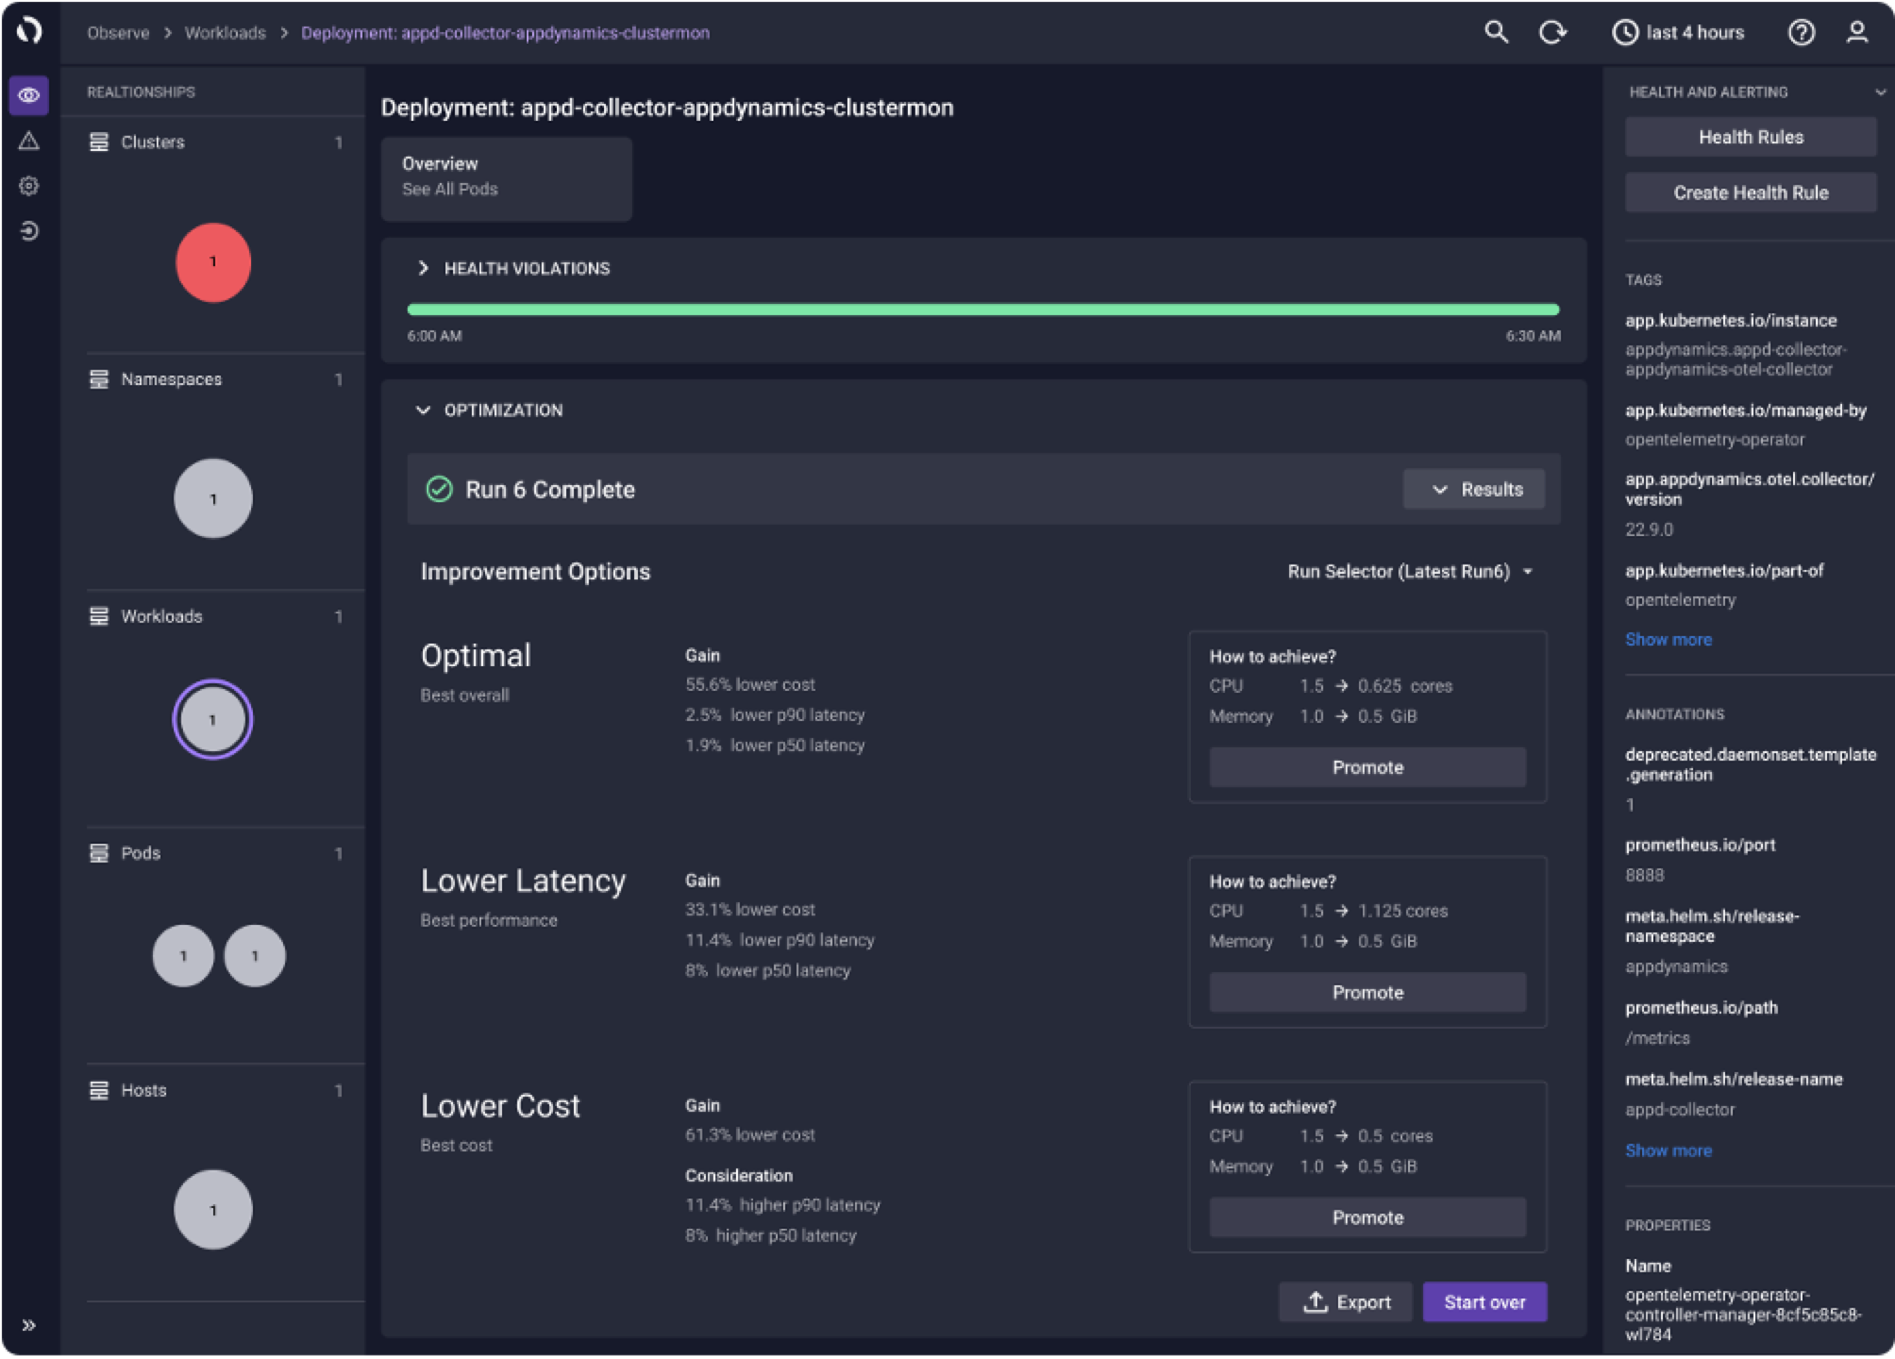The image size is (1895, 1359).
Task: Click the 55.6% lower cost text
Action: [750, 684]
